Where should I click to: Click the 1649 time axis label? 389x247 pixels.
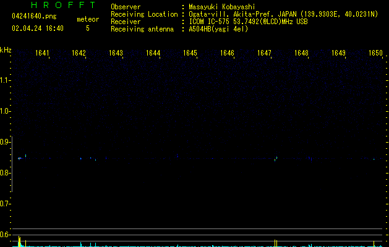pyautogui.click(x=338, y=53)
